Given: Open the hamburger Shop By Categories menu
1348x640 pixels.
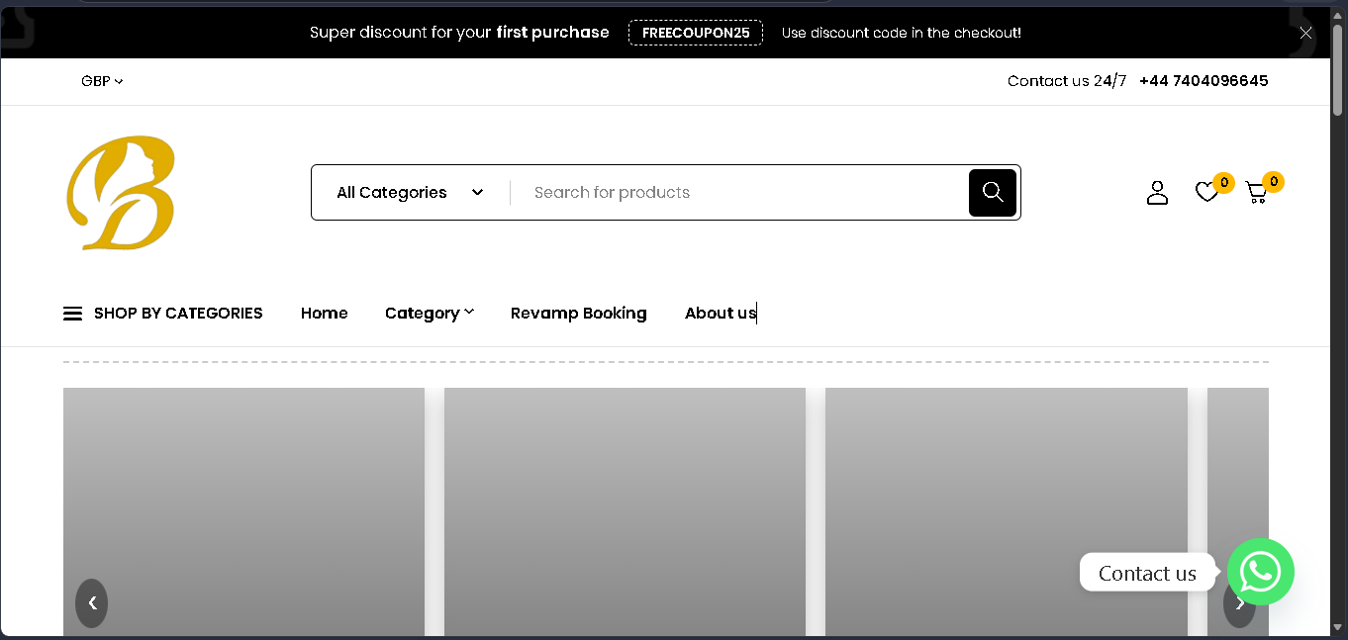Looking at the screenshot, I should (x=163, y=314).
